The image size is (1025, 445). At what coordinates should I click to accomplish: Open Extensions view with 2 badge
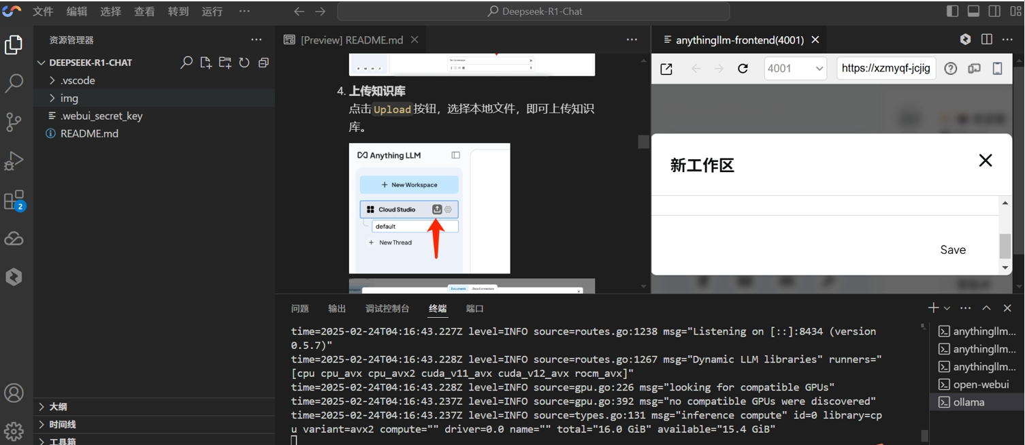14,200
